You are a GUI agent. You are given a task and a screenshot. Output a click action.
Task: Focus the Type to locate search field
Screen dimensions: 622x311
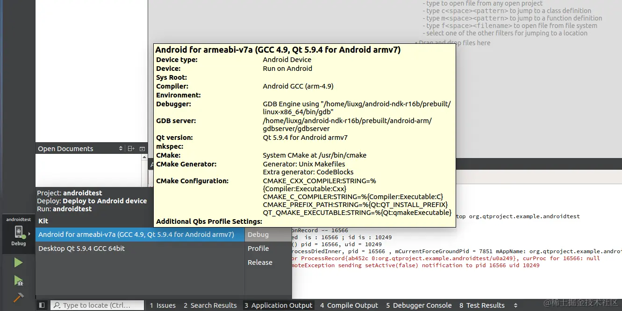97,305
